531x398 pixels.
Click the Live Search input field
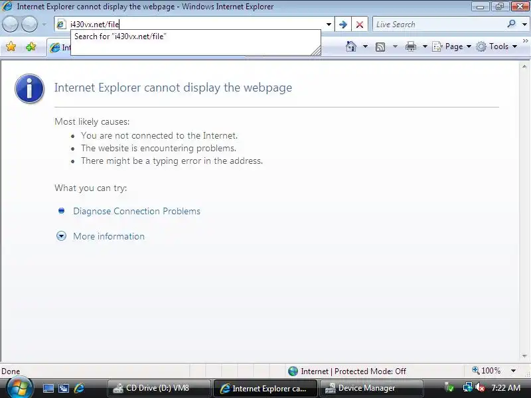point(439,25)
